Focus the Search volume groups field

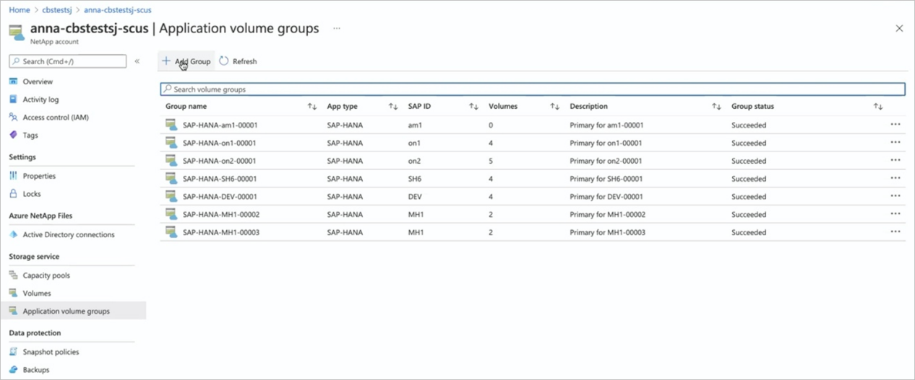(x=533, y=89)
